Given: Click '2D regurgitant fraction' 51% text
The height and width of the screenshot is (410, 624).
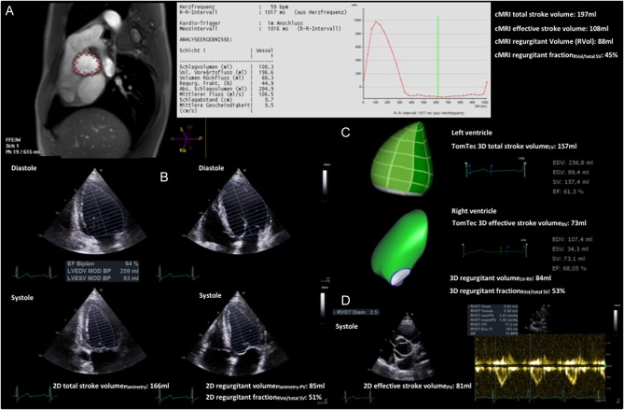Looking at the screenshot, I should pyautogui.click(x=264, y=397).
